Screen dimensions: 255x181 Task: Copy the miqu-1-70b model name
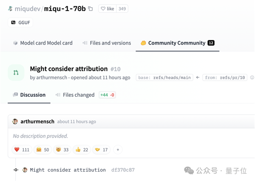91,8
